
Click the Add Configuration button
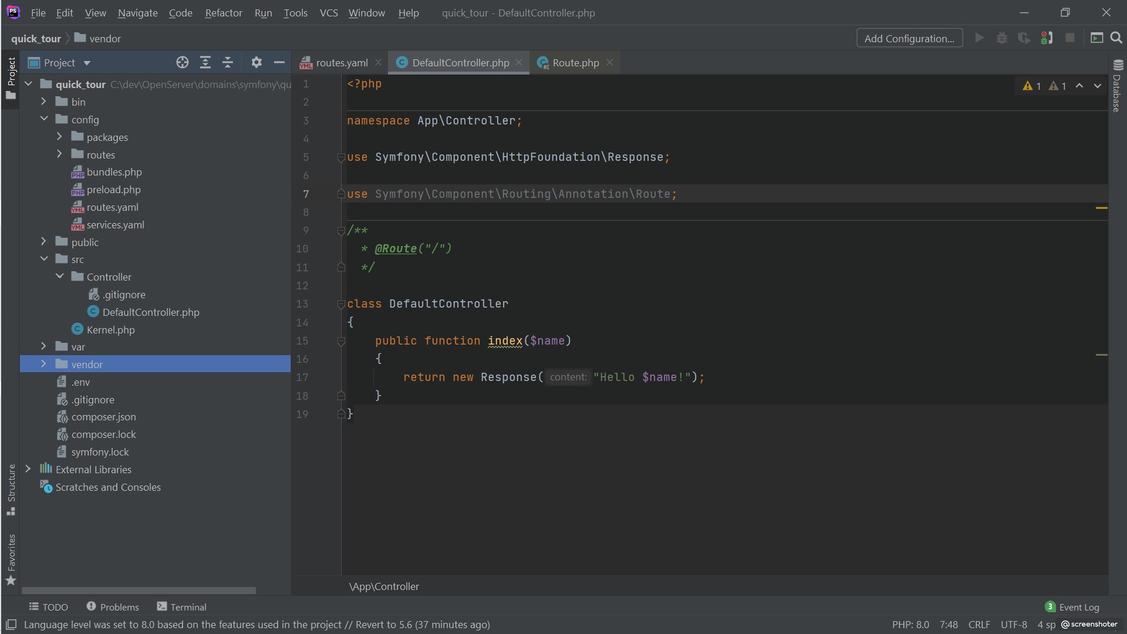(x=909, y=39)
